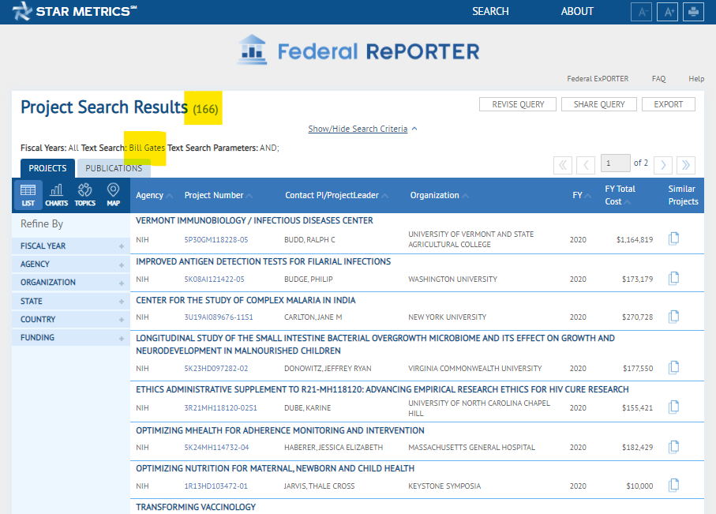Expand the Funding refine filter
This screenshot has width=716, height=514.
[x=71, y=338]
